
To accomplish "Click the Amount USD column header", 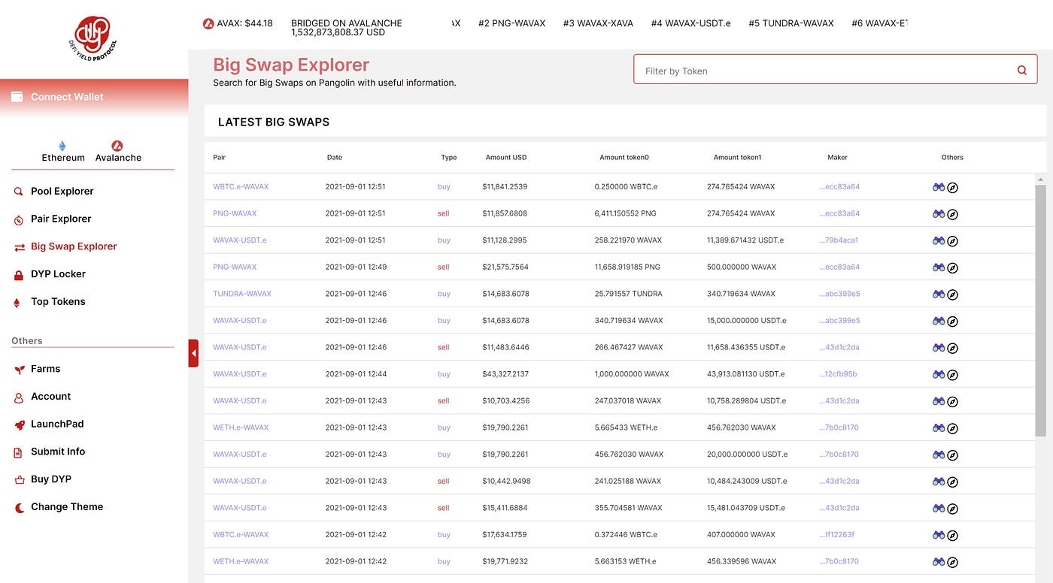I will [x=506, y=158].
